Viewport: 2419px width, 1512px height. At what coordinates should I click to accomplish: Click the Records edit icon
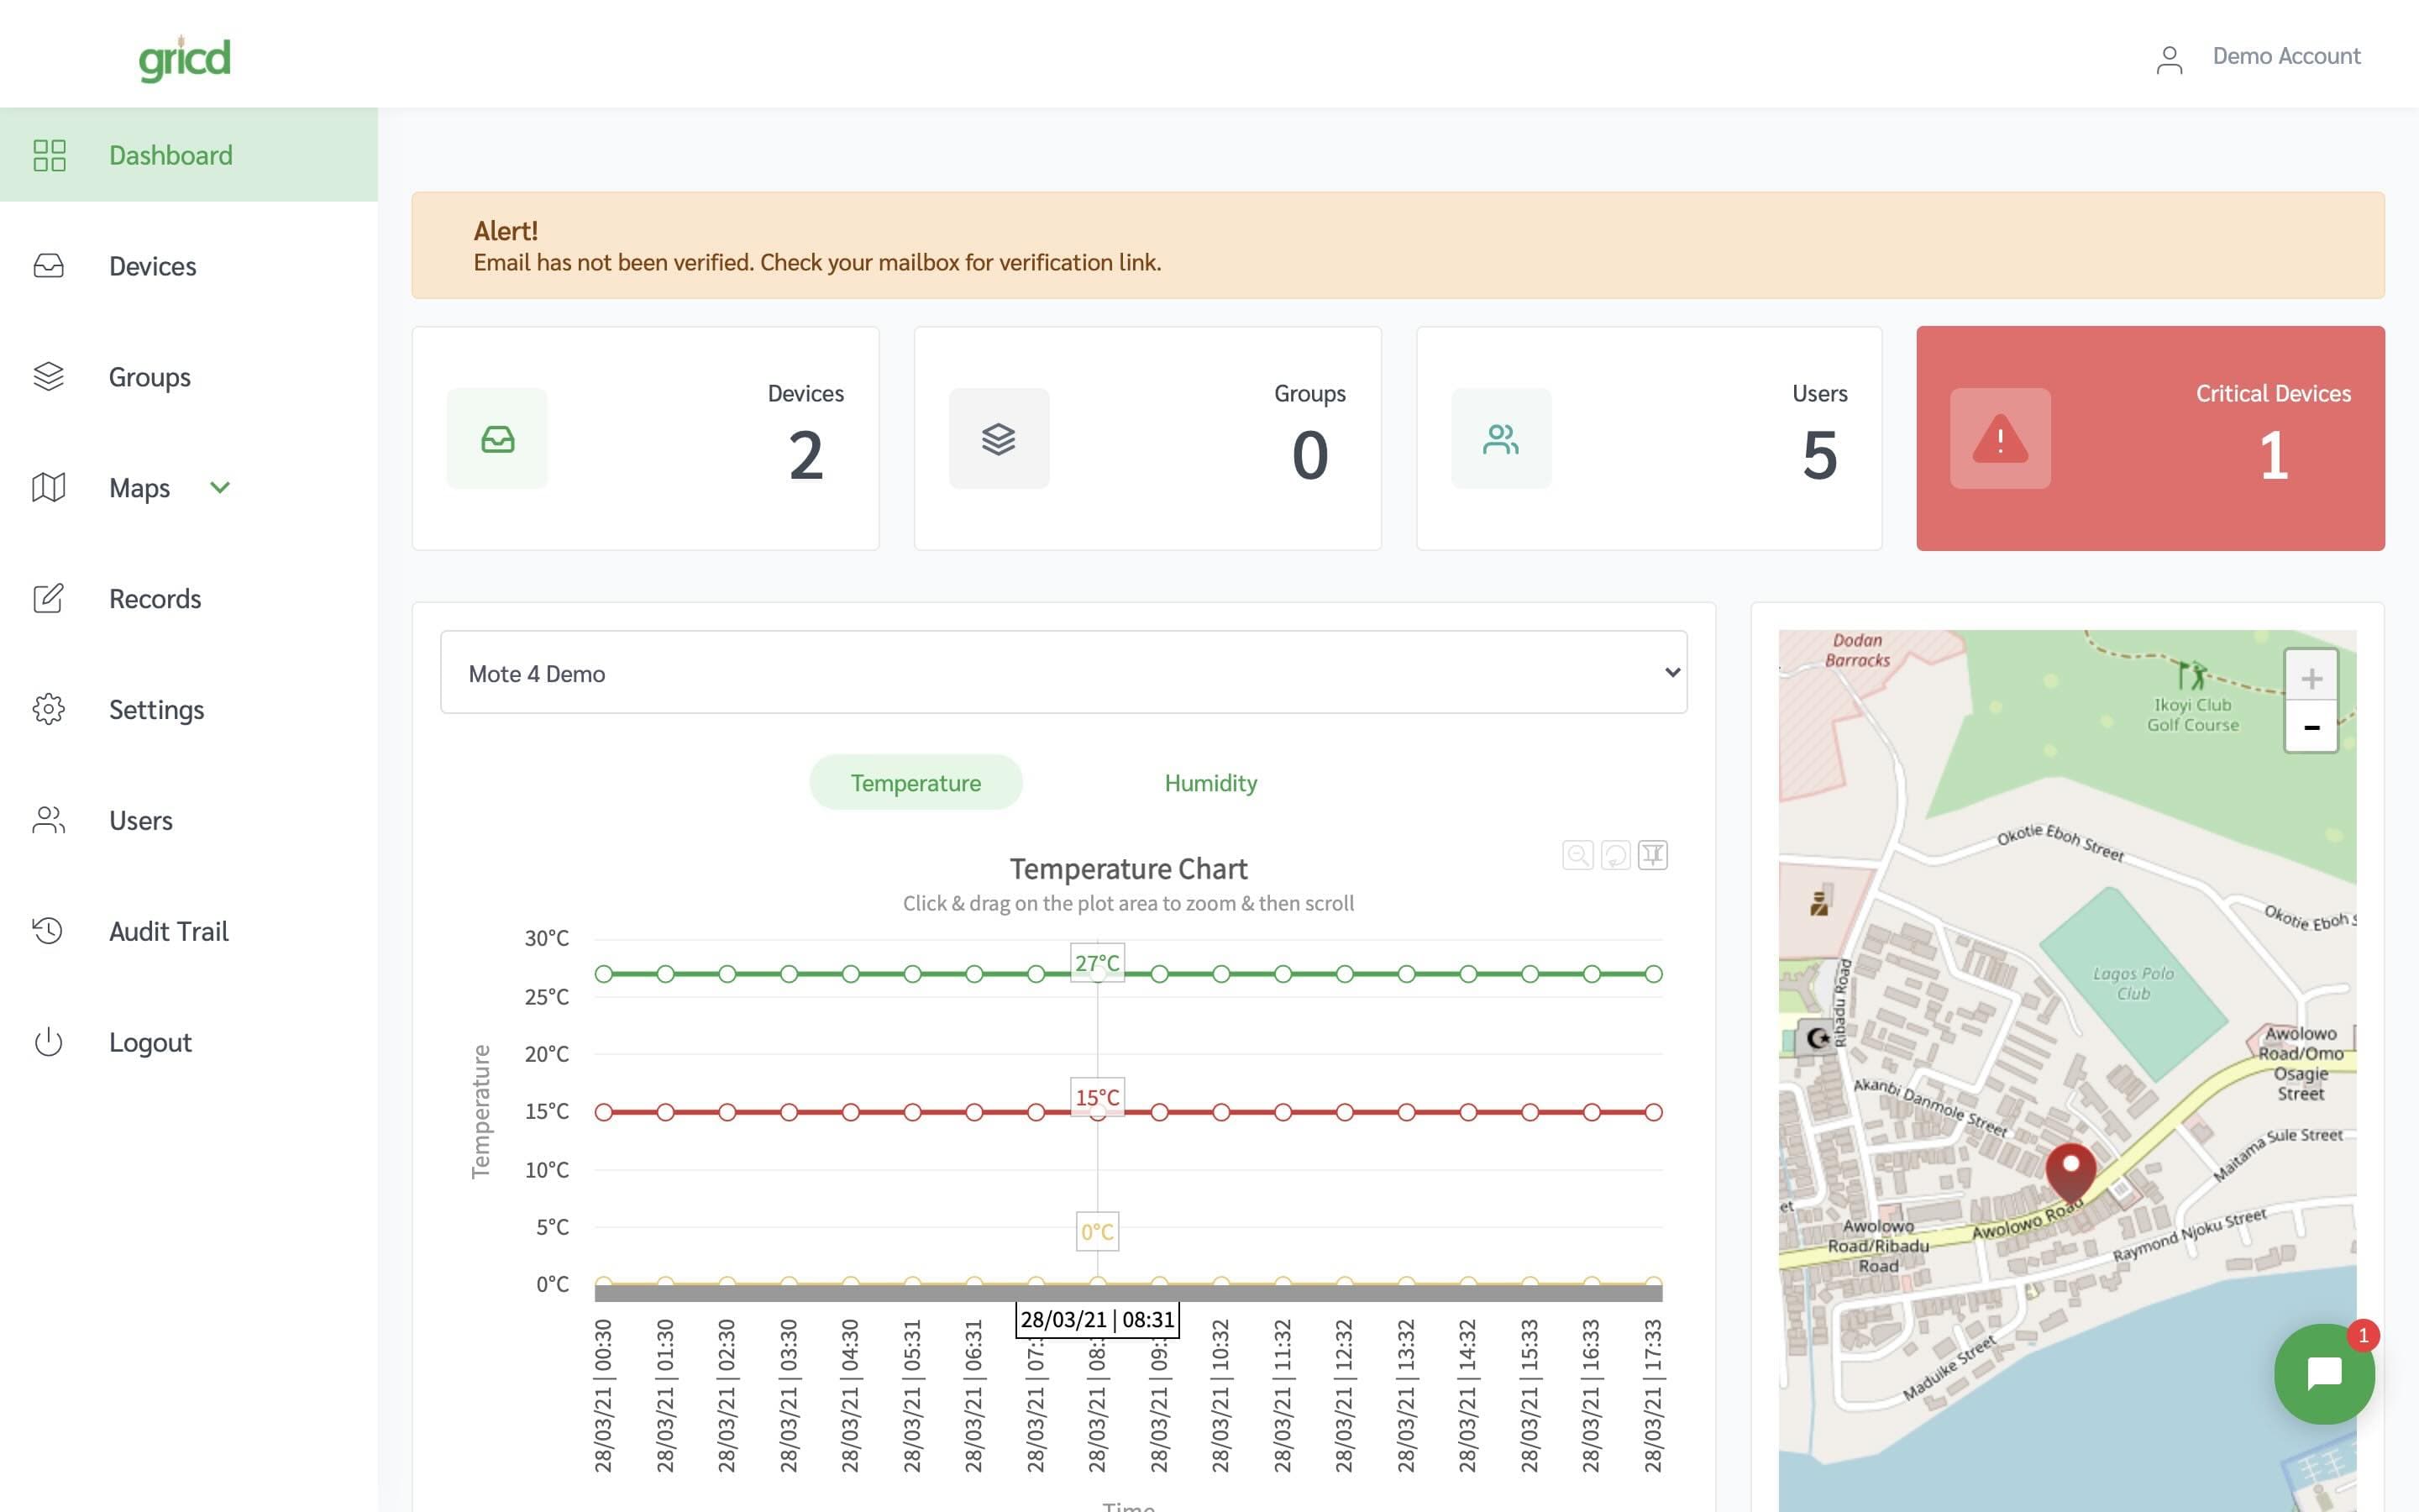(49, 598)
